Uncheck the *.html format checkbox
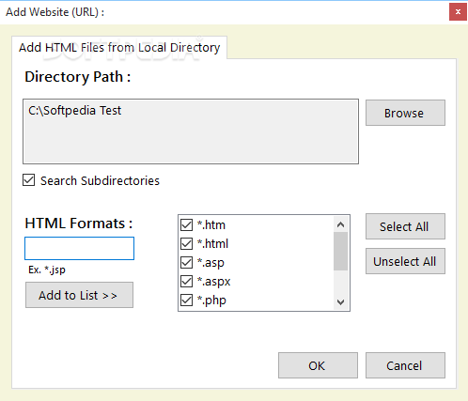 click(x=187, y=243)
